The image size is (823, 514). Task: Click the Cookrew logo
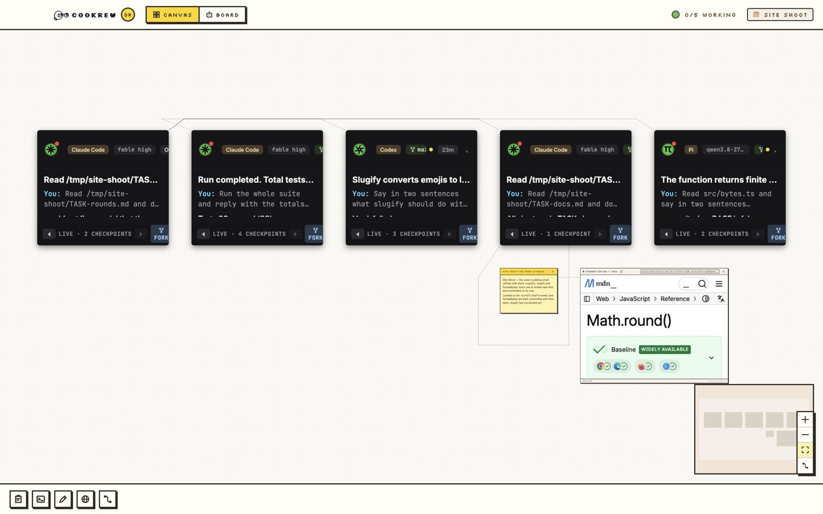point(85,15)
